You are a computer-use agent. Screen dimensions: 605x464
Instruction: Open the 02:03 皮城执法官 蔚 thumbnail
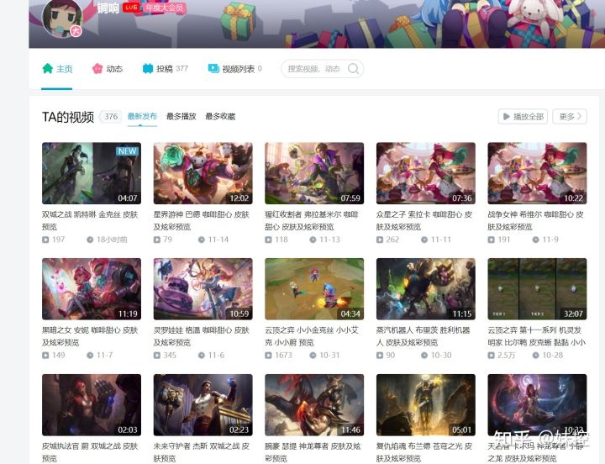[92, 404]
